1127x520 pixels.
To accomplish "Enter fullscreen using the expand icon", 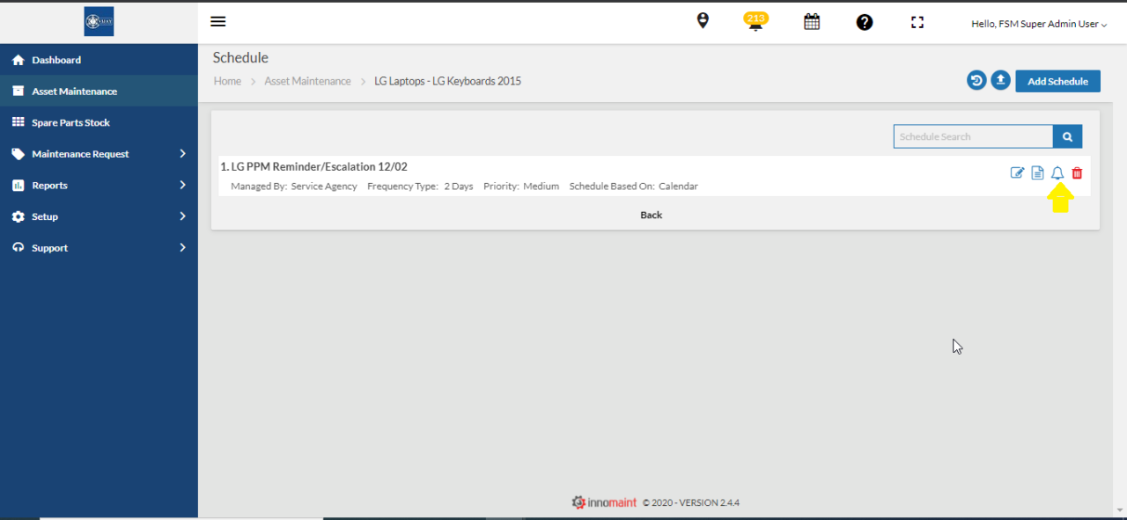I will click(917, 22).
